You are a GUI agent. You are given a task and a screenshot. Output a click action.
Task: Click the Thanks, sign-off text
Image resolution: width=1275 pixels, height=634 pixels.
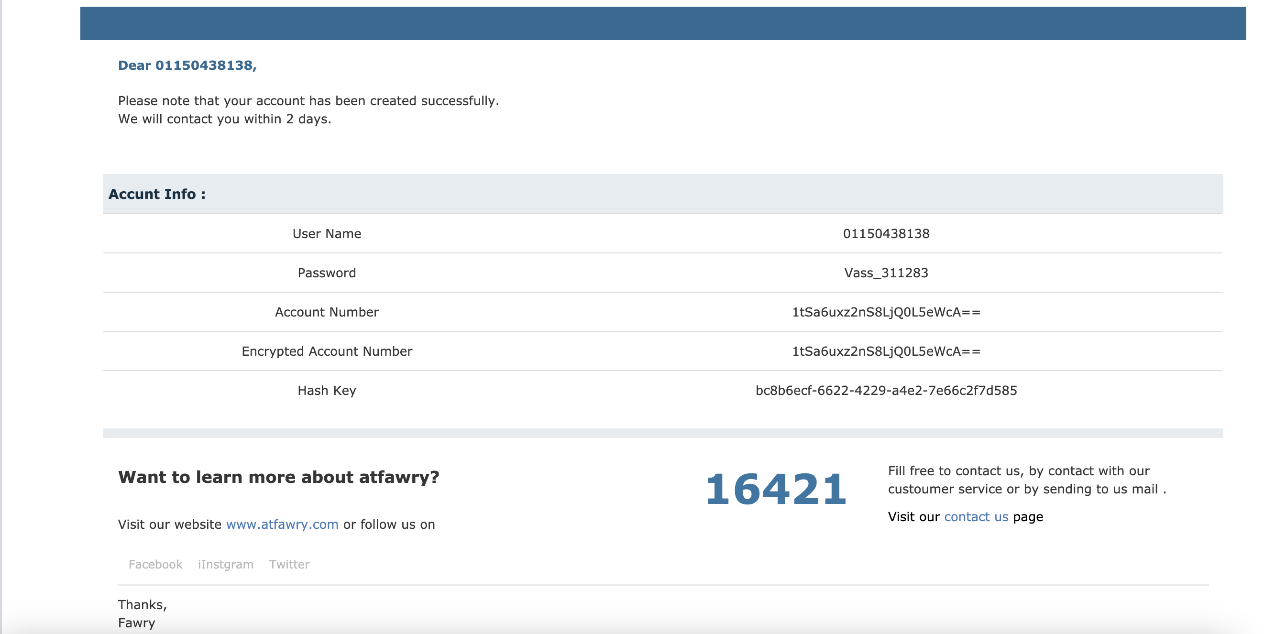point(142,605)
